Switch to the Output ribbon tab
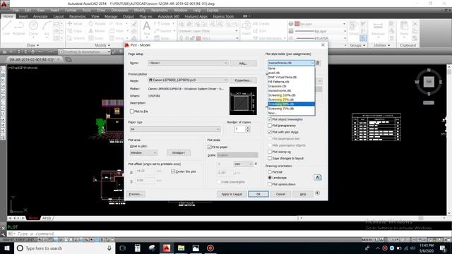This screenshot has height=254, width=452. coord(129,16)
